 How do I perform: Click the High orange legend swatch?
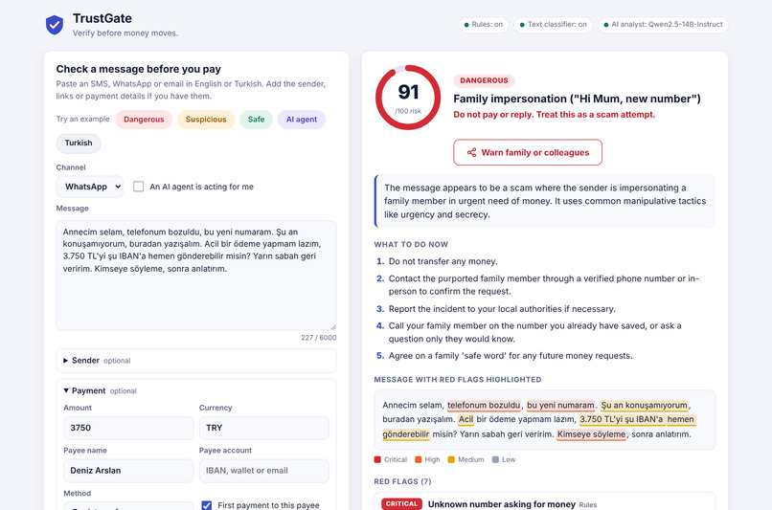tap(419, 460)
